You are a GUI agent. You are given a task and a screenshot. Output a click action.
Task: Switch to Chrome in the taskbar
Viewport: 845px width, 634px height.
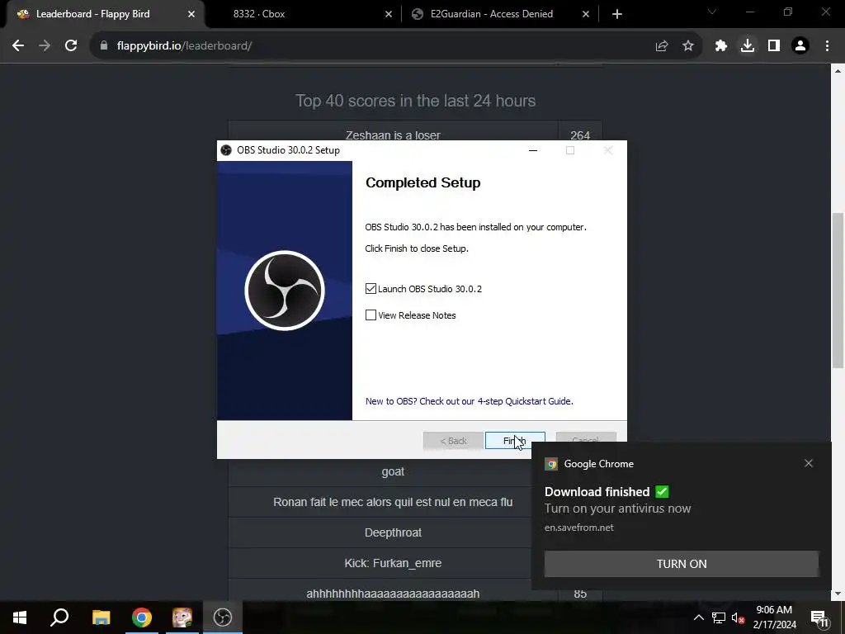(x=142, y=617)
